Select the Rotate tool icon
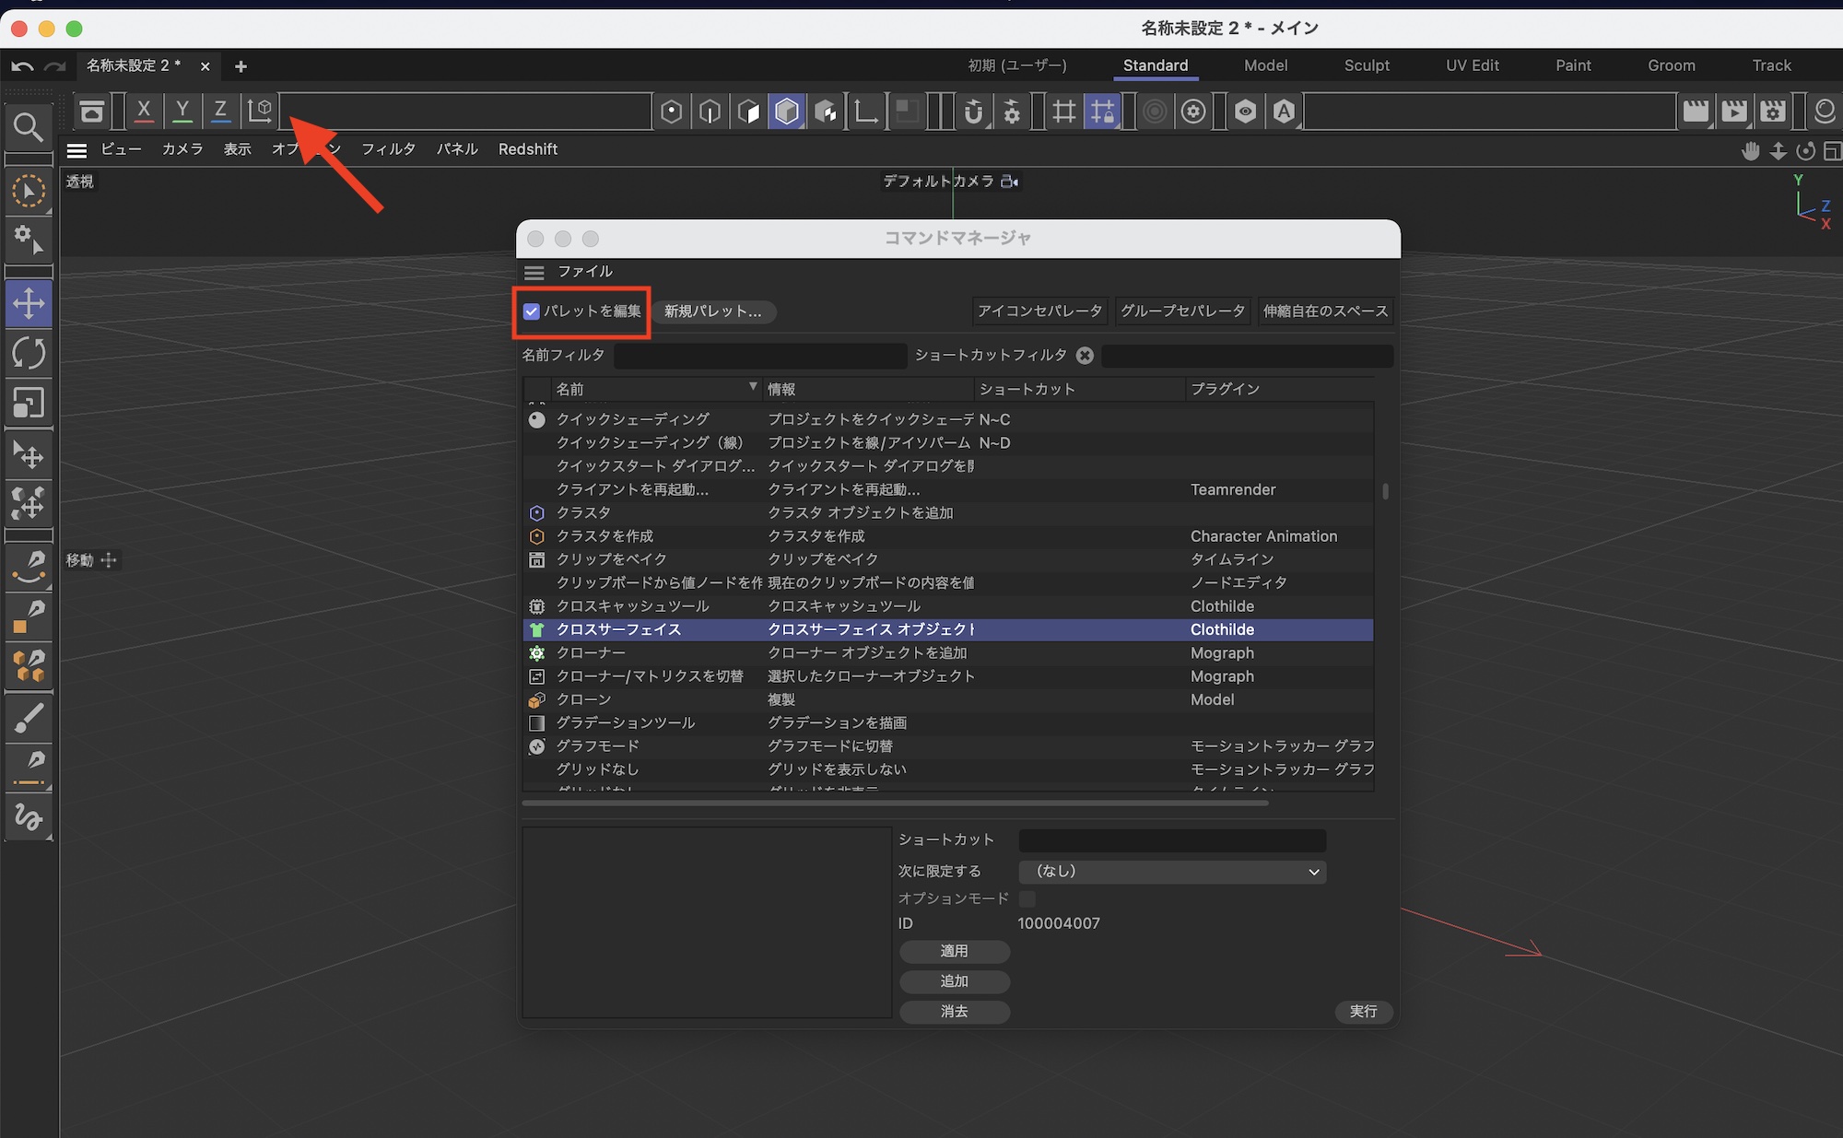1843x1138 pixels. pos(29,353)
